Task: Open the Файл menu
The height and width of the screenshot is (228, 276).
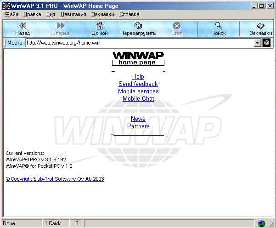Action: coord(11,14)
